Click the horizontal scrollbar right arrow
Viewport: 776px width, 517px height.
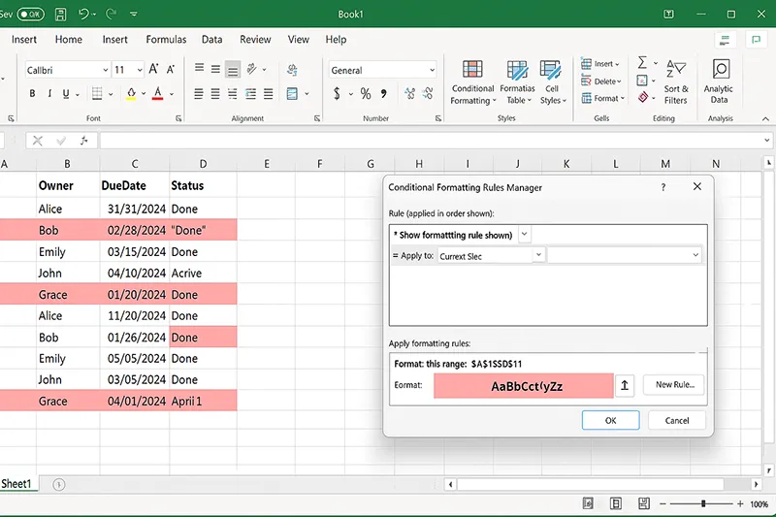click(x=756, y=484)
